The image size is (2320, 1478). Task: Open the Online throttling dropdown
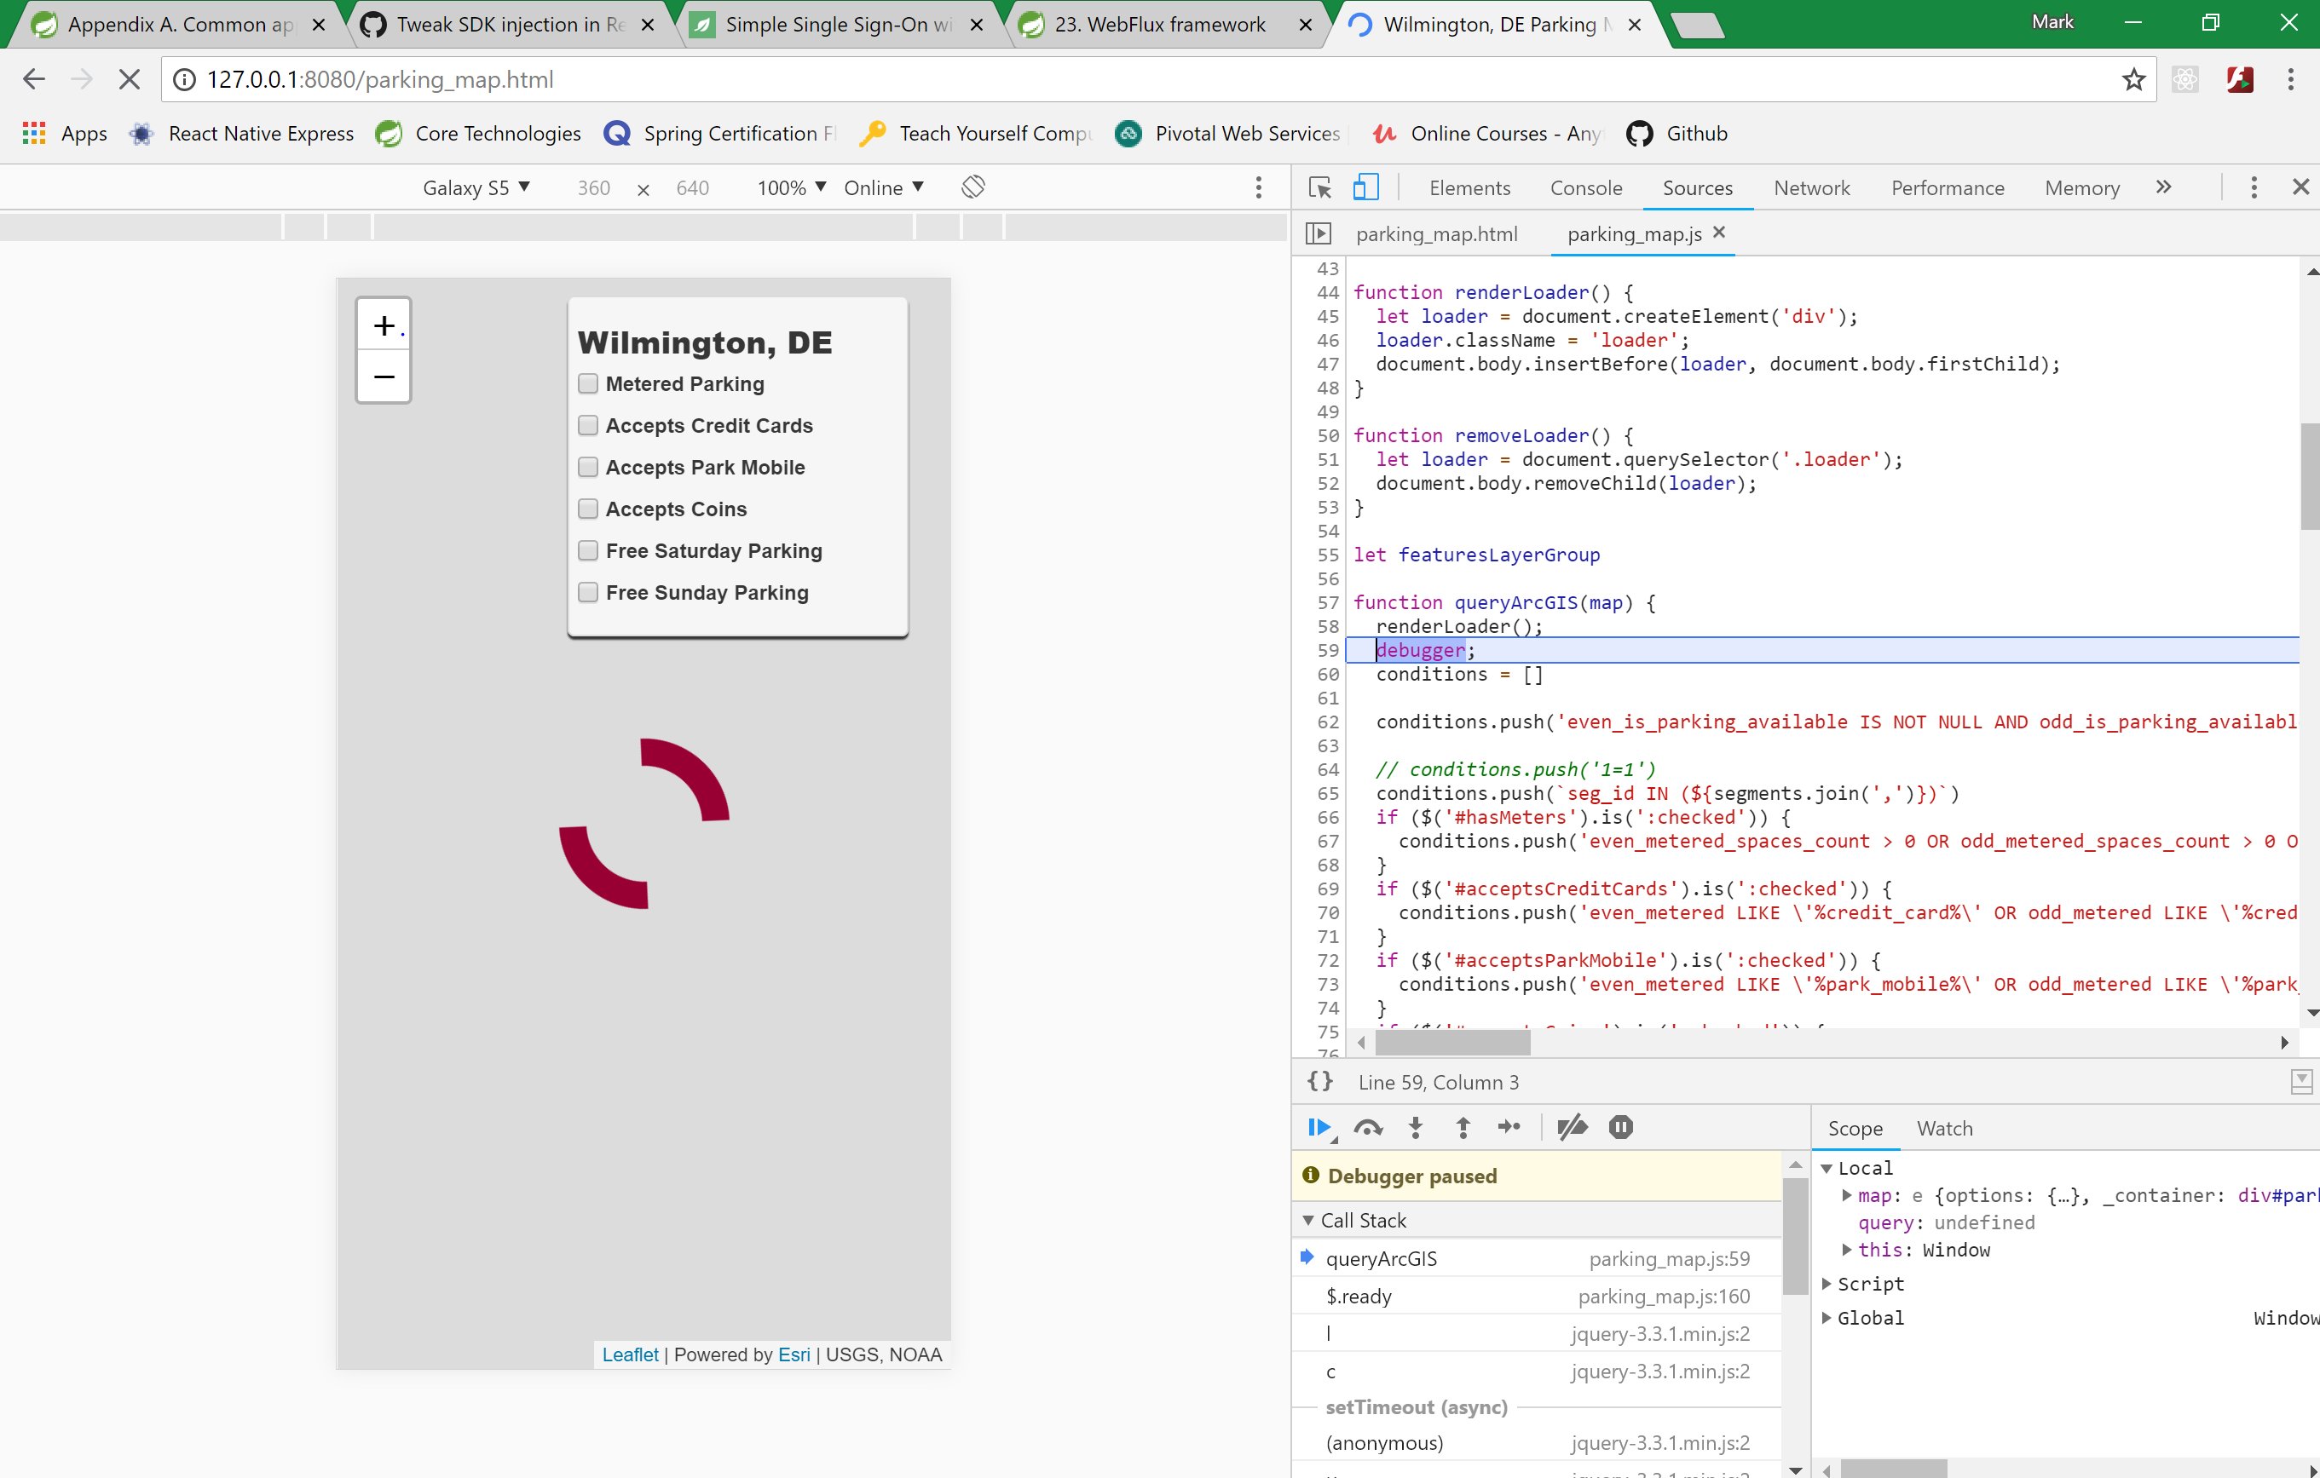(884, 187)
